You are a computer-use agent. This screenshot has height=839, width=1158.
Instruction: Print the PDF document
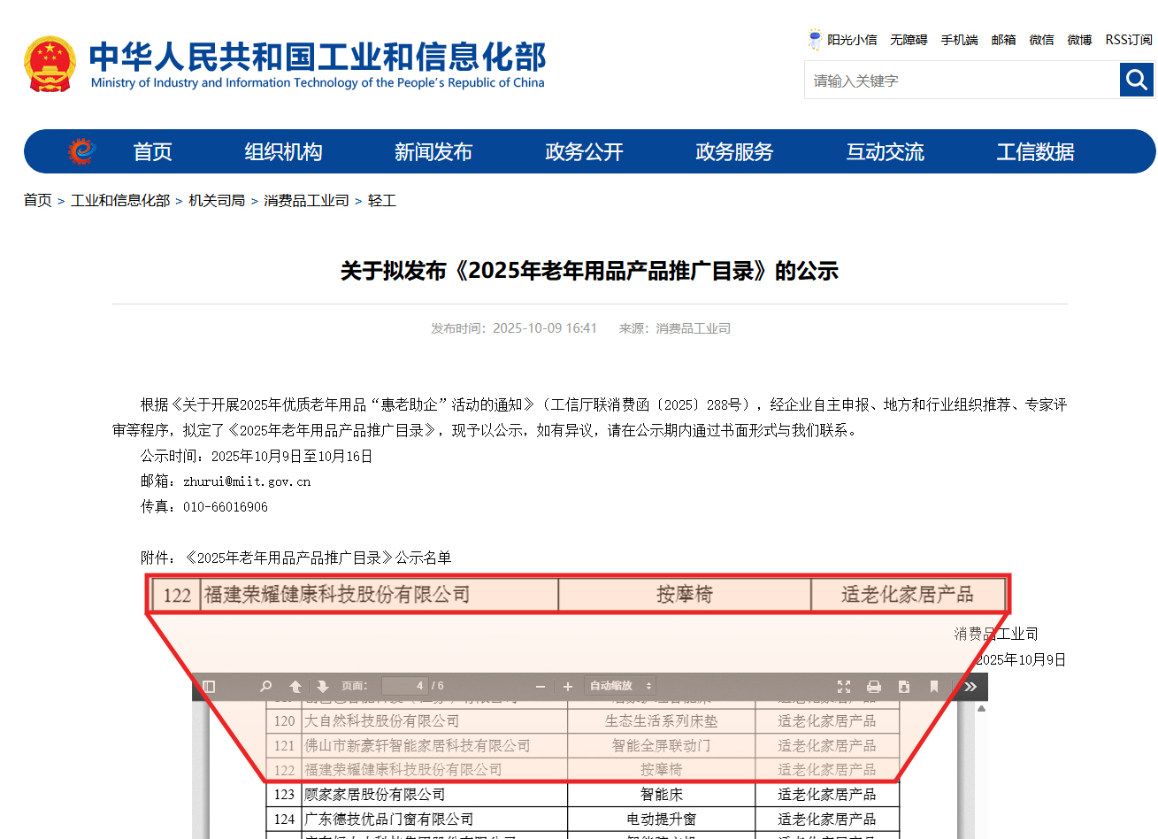874,686
